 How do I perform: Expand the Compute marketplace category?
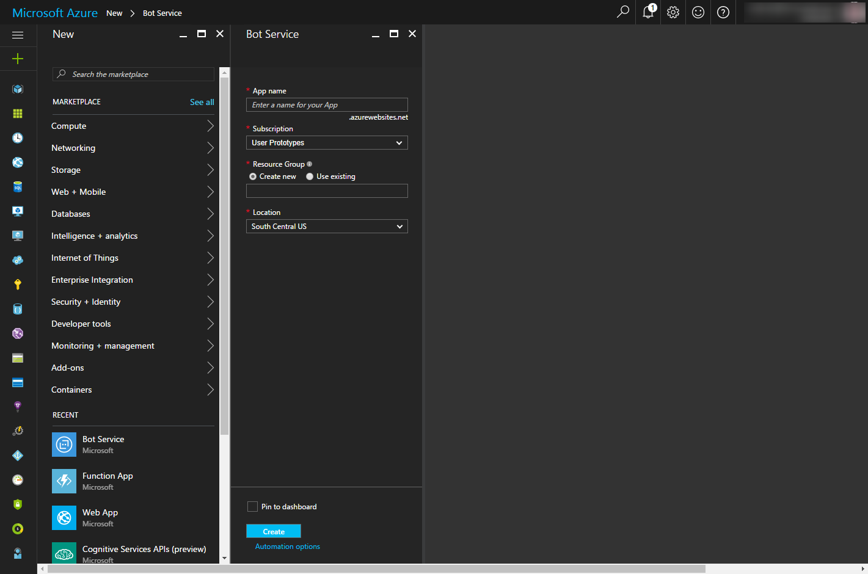[x=133, y=126]
